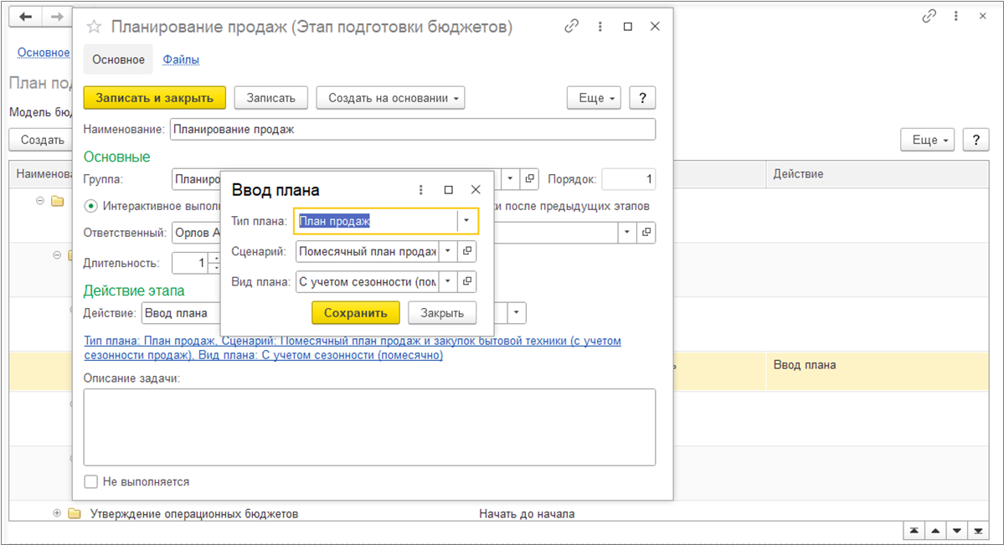Click help question mark button in form
This screenshot has width=1004, height=545.
tap(642, 98)
